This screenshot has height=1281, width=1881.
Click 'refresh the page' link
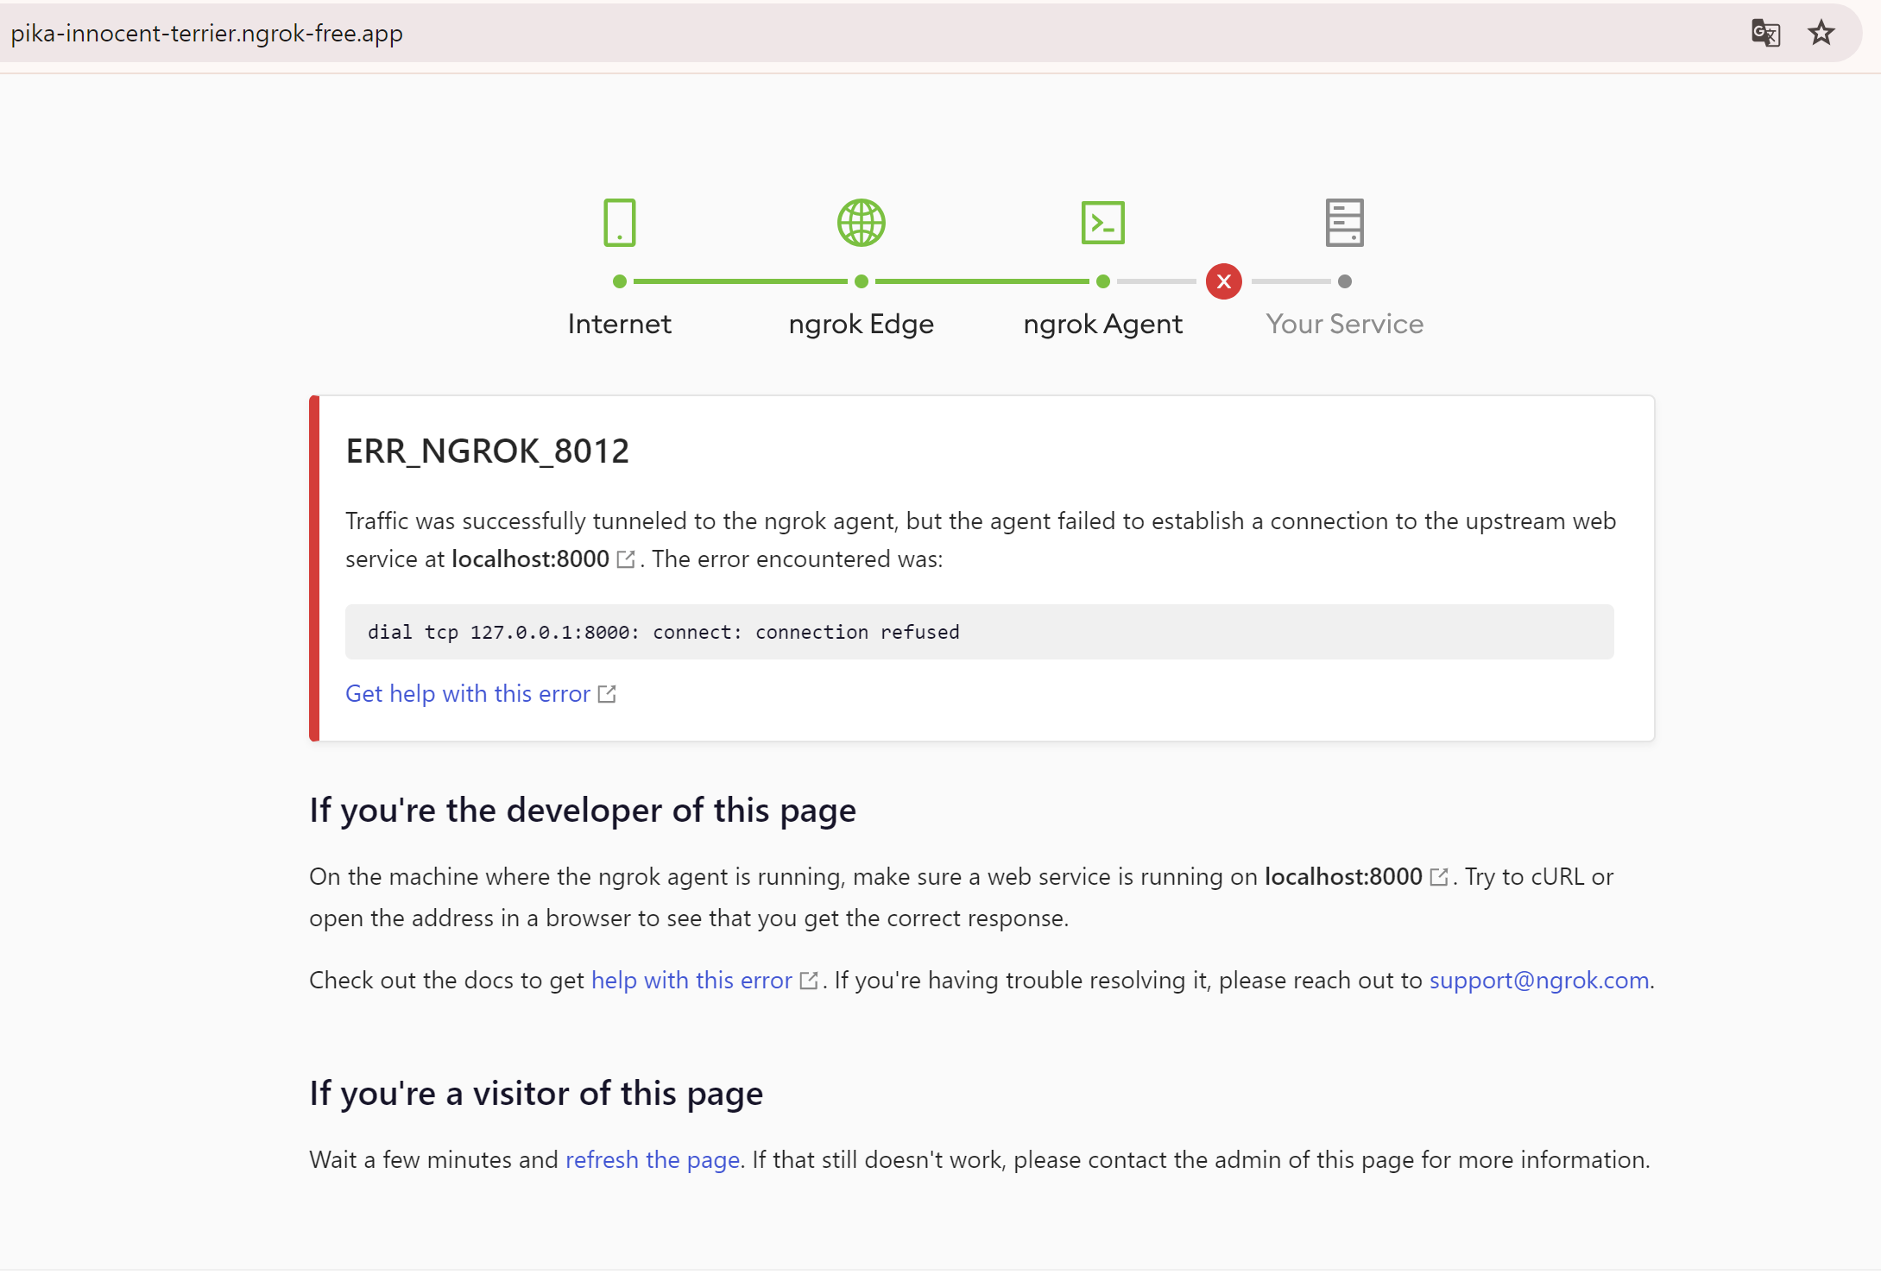click(653, 1160)
